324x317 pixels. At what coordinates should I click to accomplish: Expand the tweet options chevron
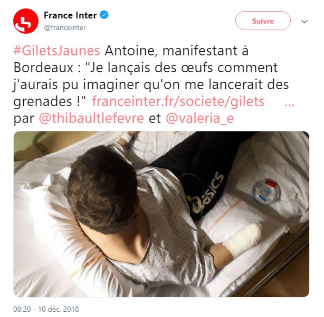point(304,22)
